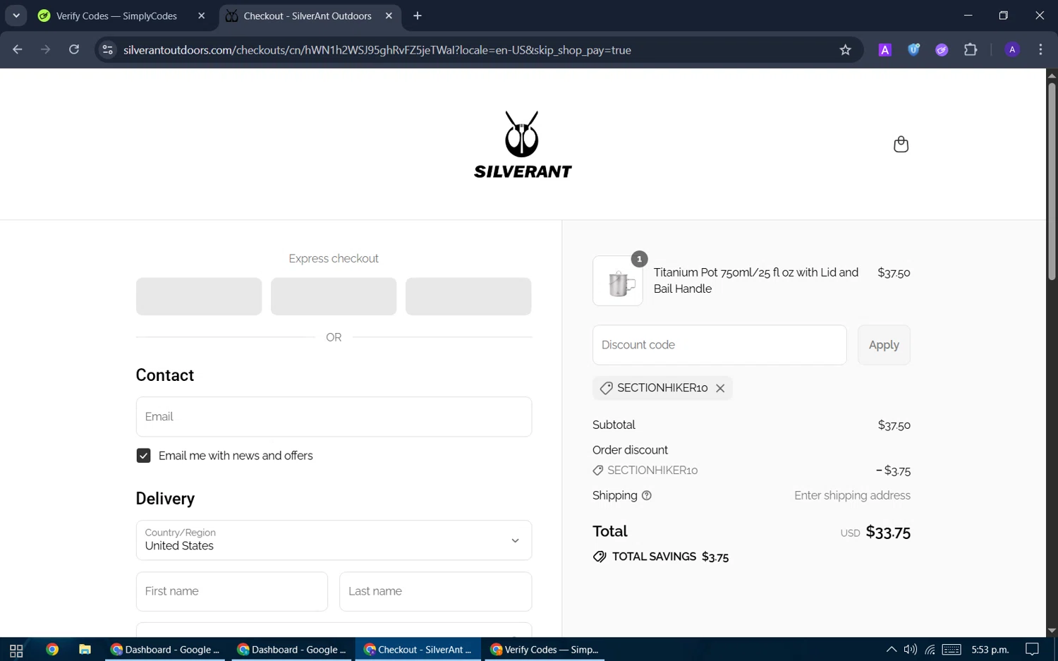Expand the Country/Region dropdown

point(334,540)
